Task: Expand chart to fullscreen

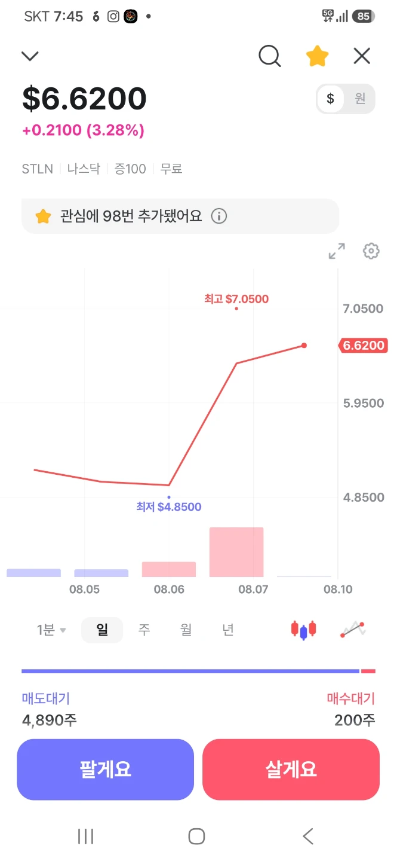Action: pos(337,251)
